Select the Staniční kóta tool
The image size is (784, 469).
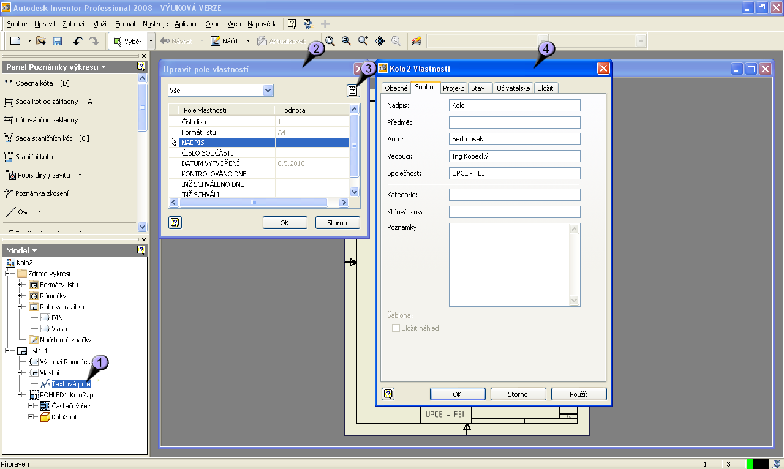click(34, 157)
